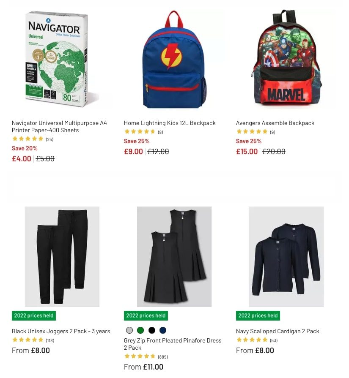Click 2022 prices held badge on cardigan

pyautogui.click(x=258, y=315)
